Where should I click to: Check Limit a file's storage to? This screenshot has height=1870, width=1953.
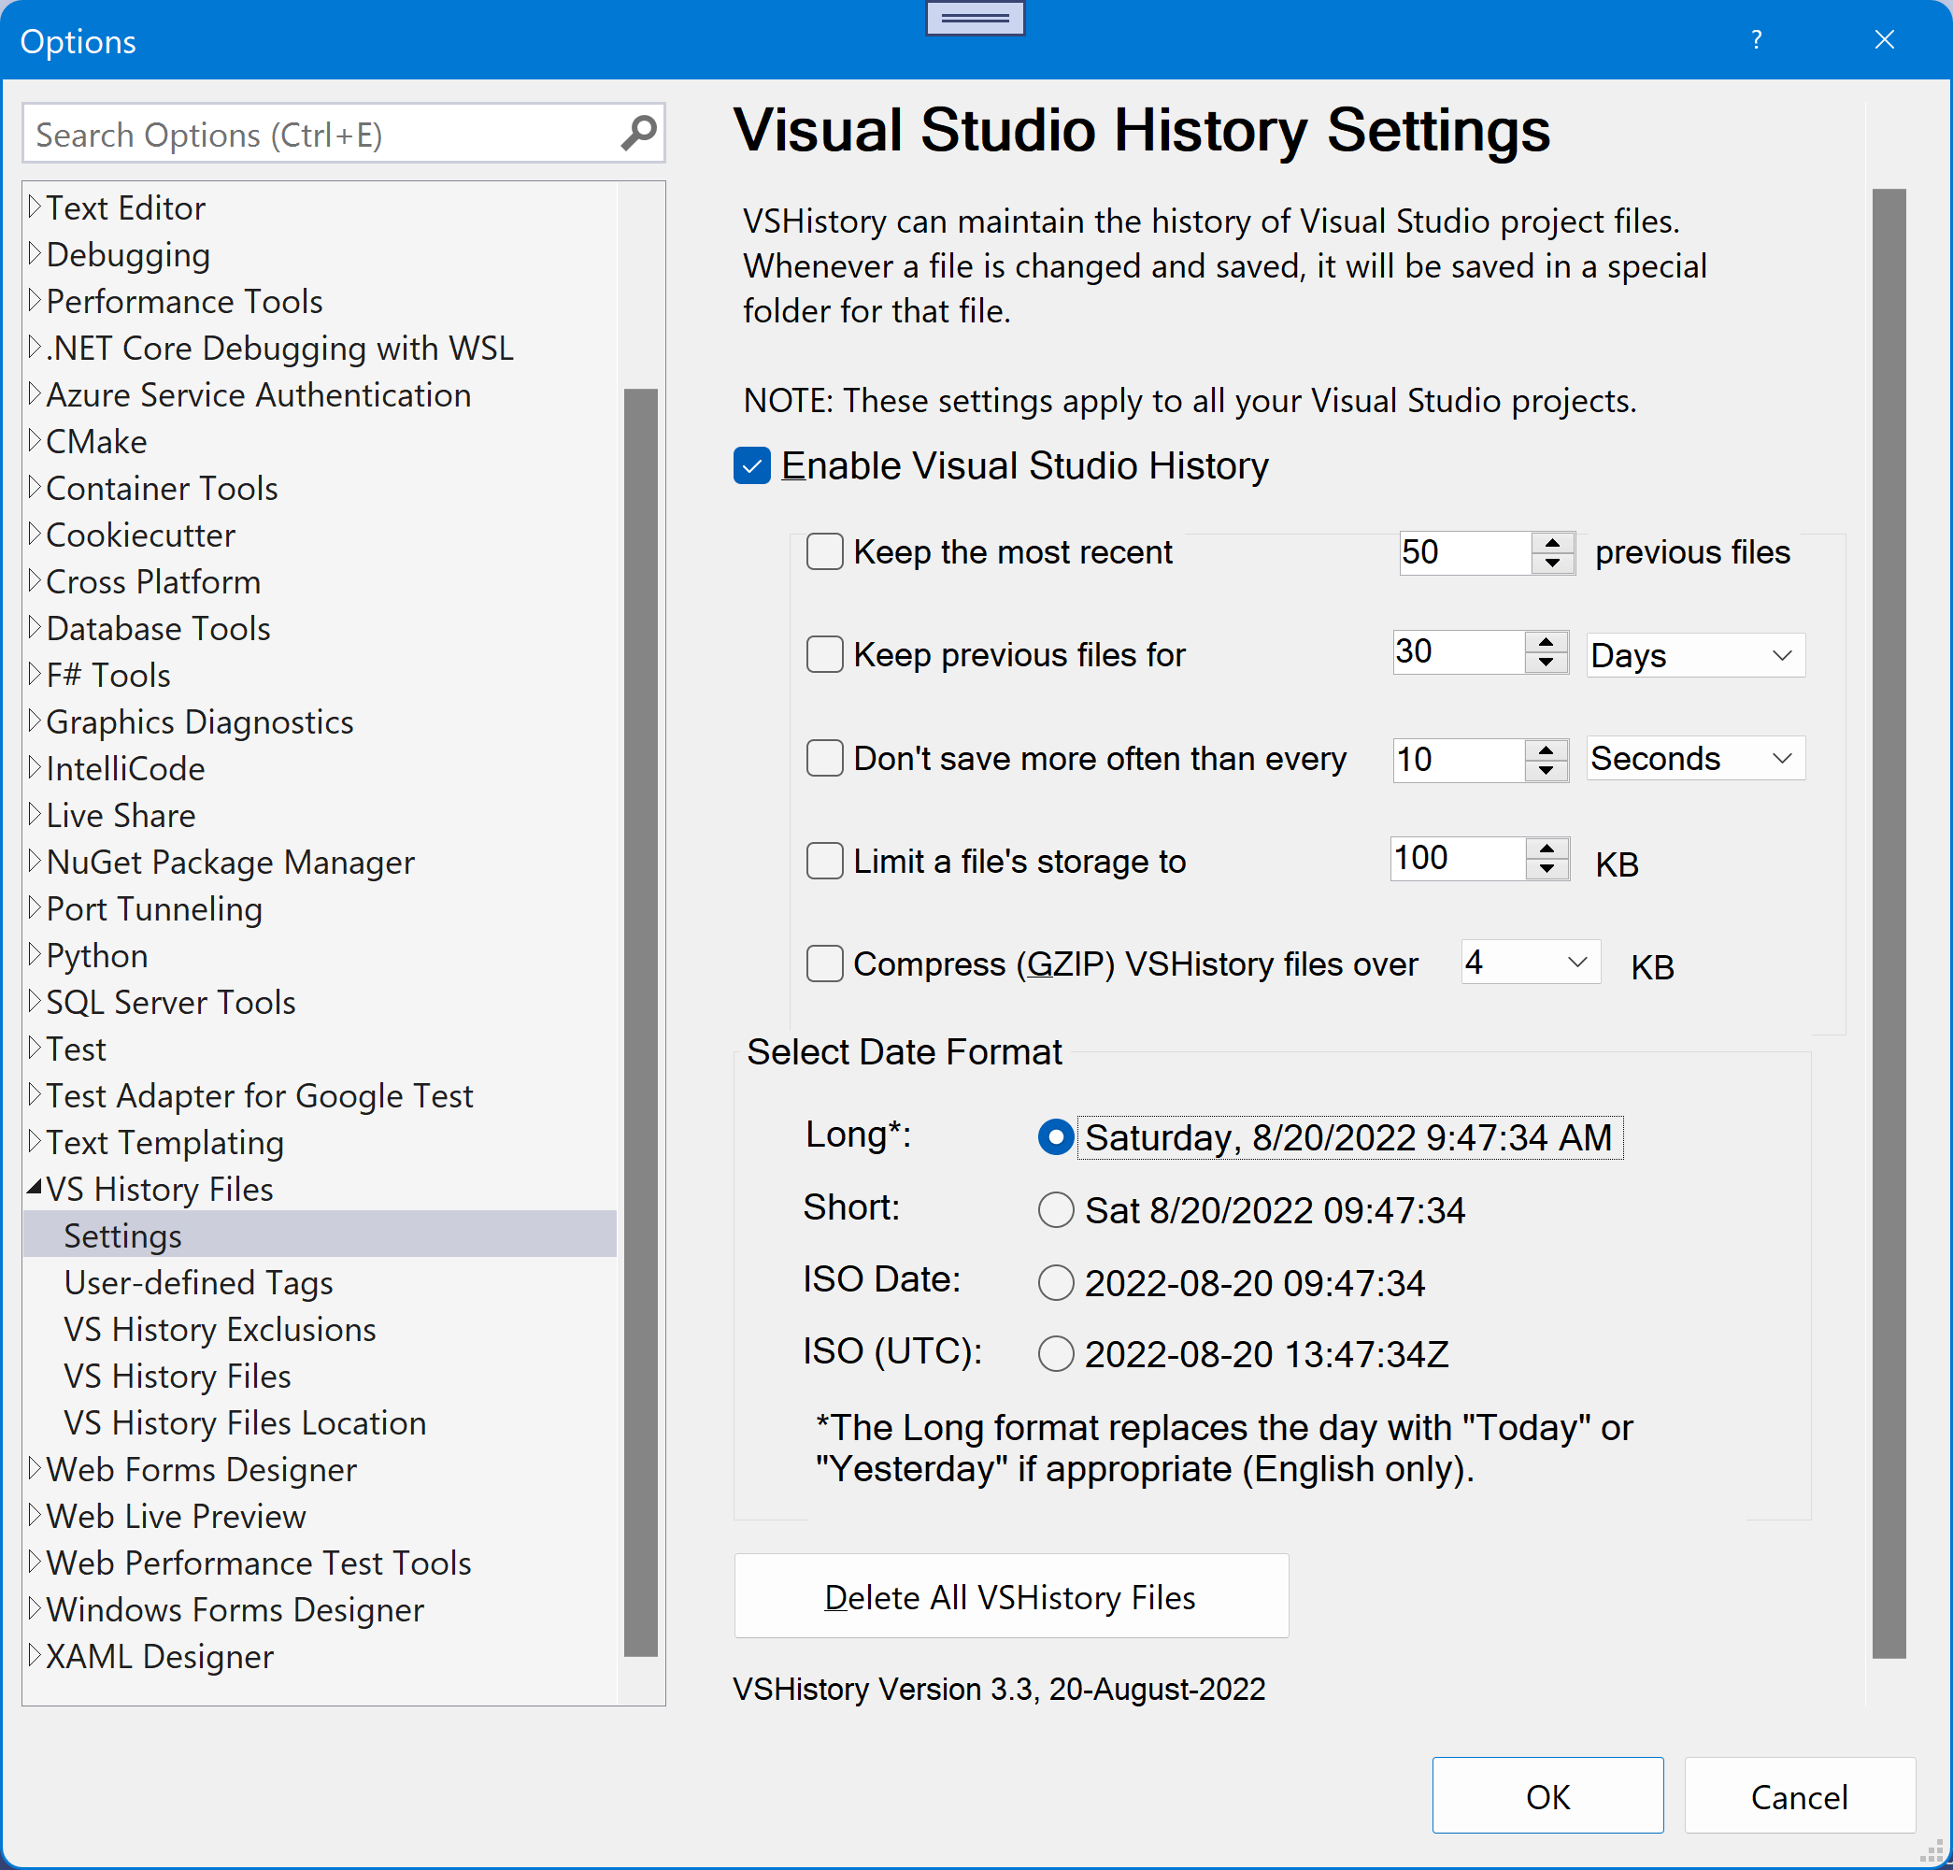[x=824, y=861]
